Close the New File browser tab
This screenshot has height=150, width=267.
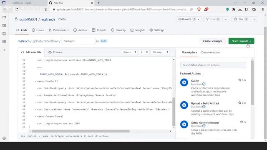92,3
